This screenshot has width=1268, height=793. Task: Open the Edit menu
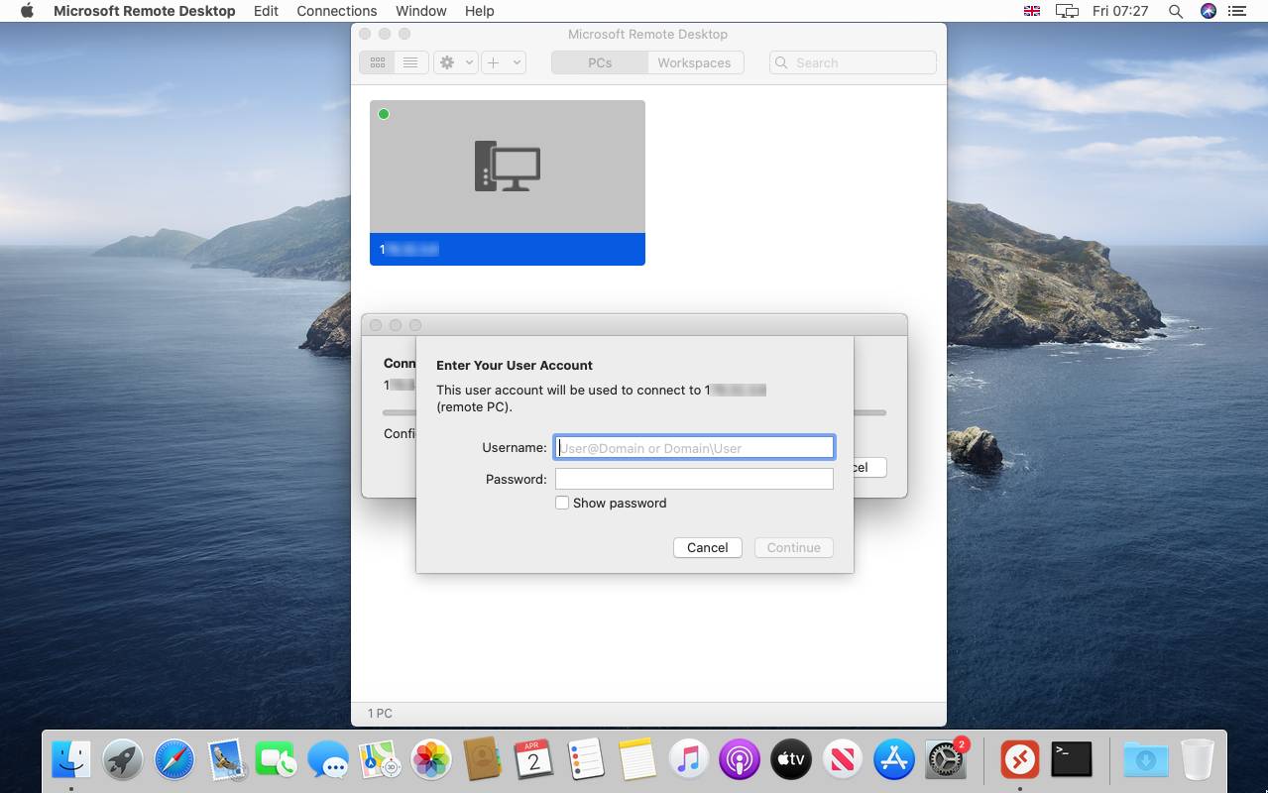point(266,11)
